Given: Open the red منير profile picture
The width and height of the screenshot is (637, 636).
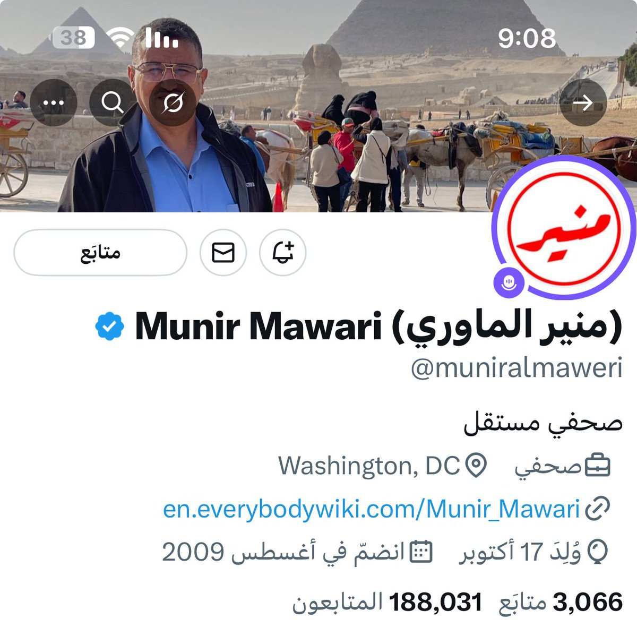Looking at the screenshot, I should coord(564,228).
